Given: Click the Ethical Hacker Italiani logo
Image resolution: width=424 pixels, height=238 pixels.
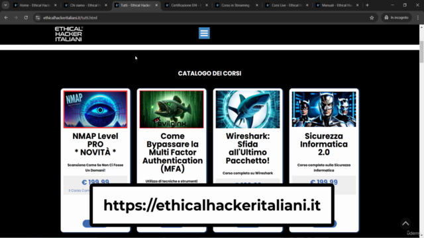Looking at the screenshot, I should 69,34.
